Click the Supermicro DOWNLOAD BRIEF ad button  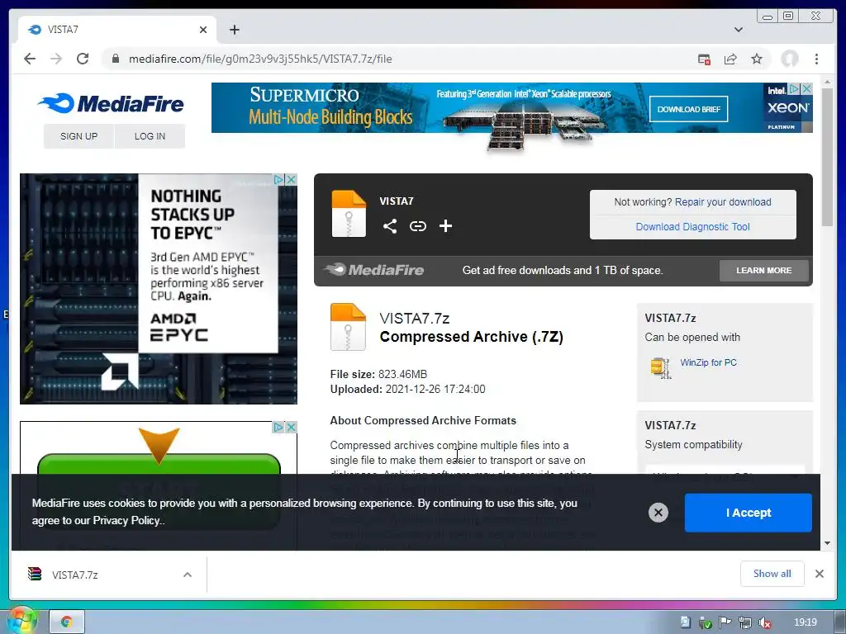tap(688, 110)
